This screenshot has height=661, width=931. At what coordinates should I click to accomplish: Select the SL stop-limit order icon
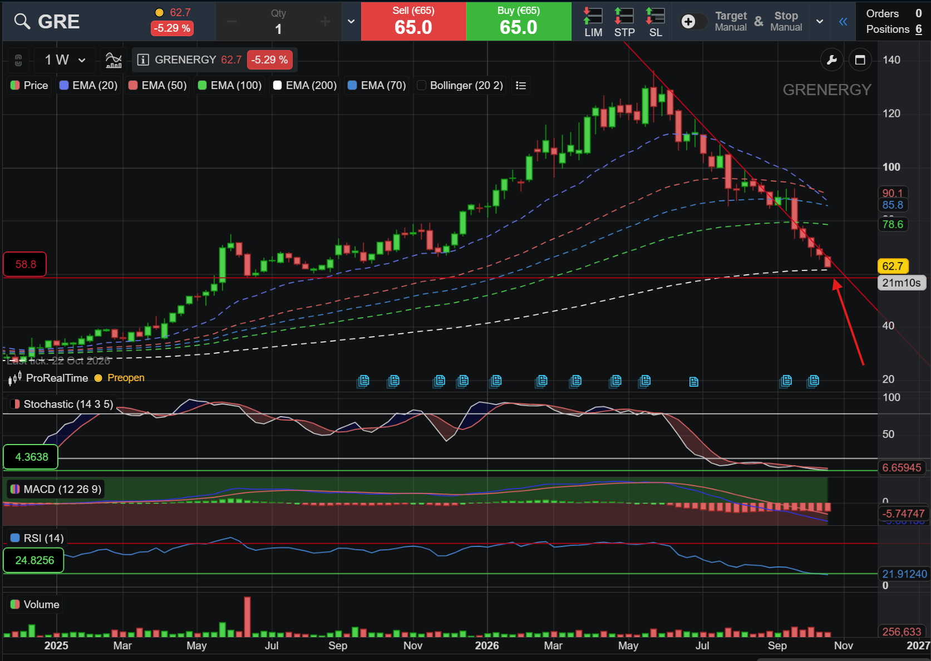[656, 22]
